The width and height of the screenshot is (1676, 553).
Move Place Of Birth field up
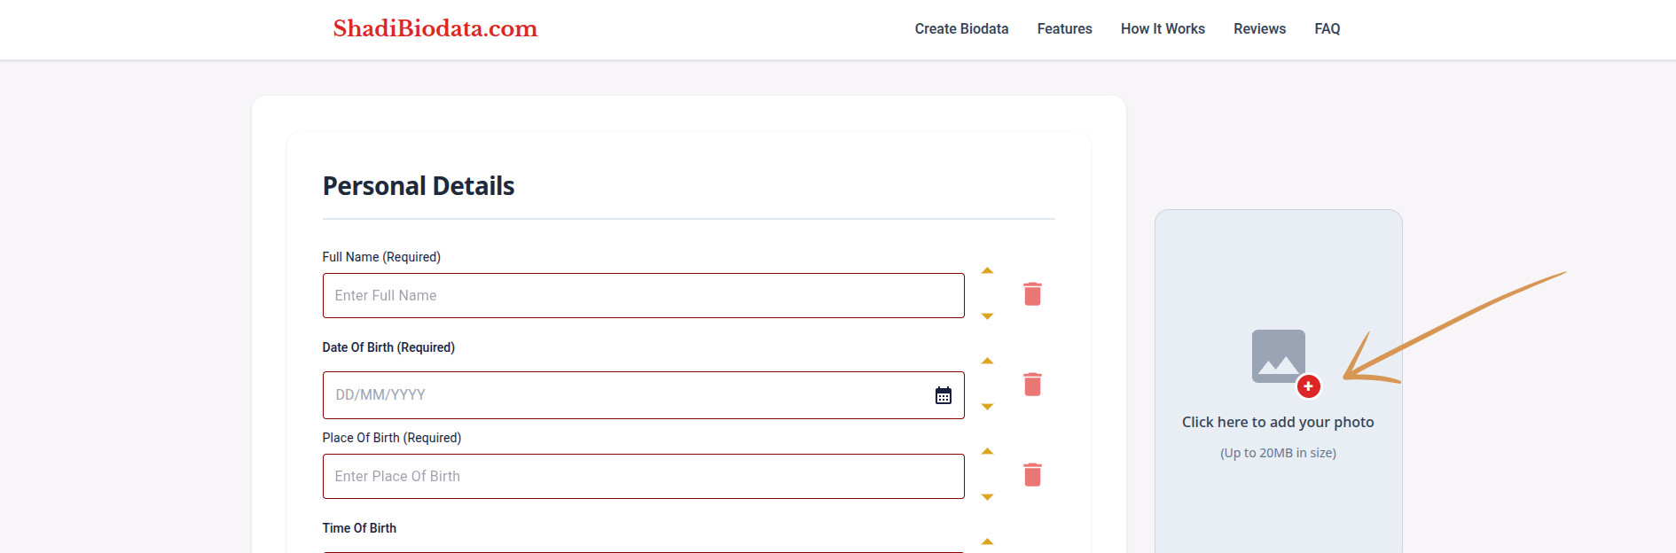tap(987, 452)
